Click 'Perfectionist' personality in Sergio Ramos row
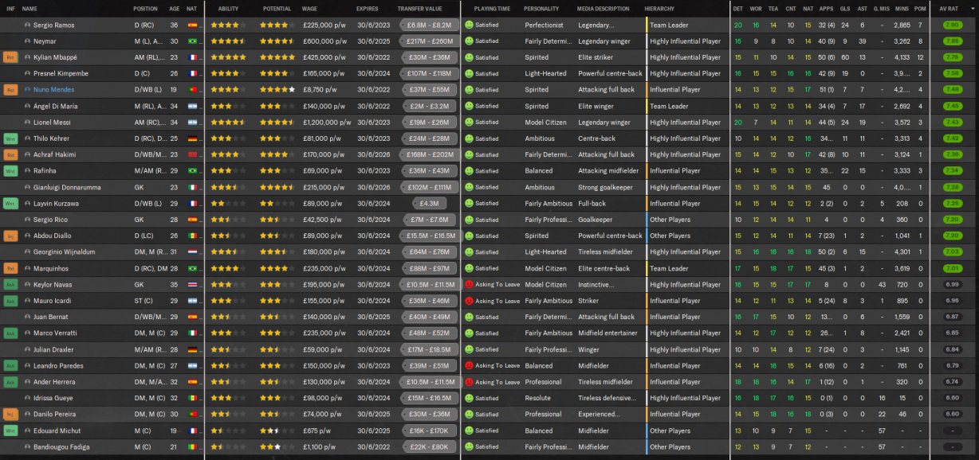 pyautogui.click(x=544, y=25)
